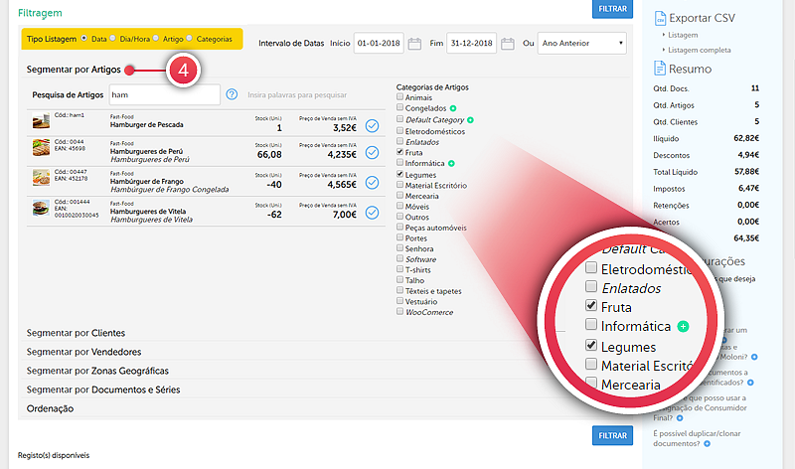Image resolution: width=795 pixels, height=469 pixels.
Task: Open Listagem completa export link
Action: (702, 49)
